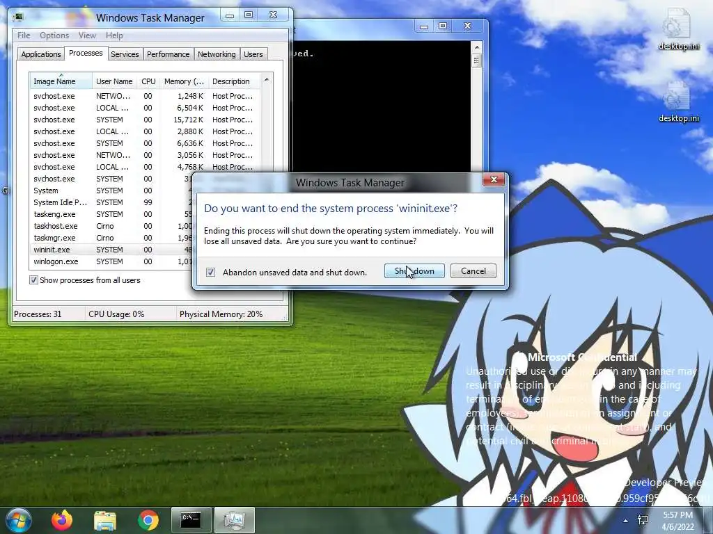Select the lower desktop.ini desktop icon
Image resolution: width=713 pixels, height=534 pixels.
pos(678,102)
